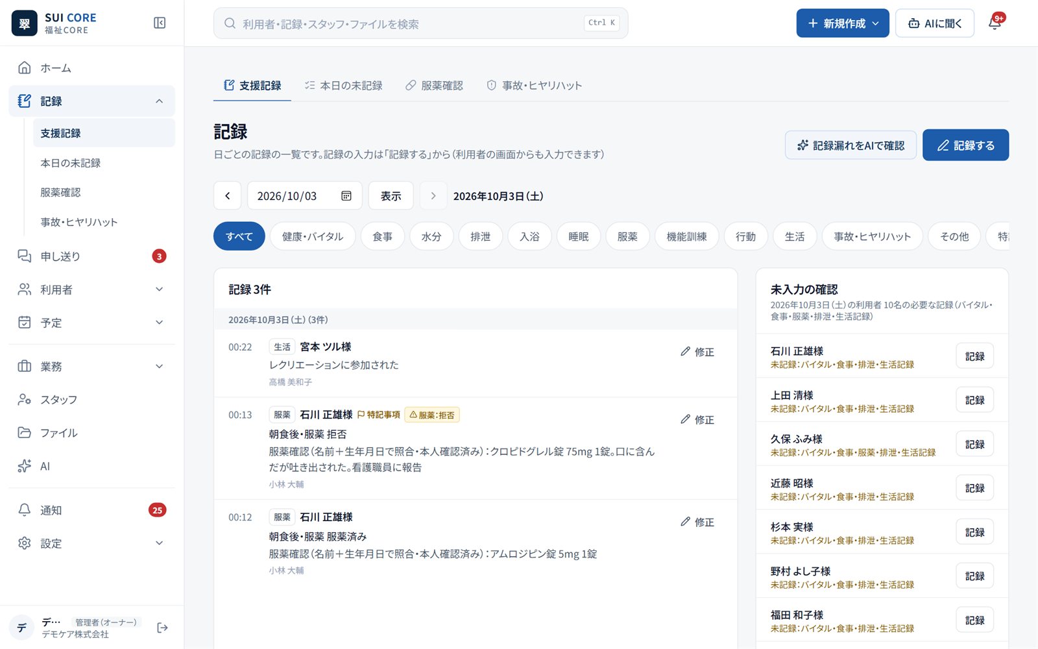Expand the 設定 sidebar section

(160, 543)
